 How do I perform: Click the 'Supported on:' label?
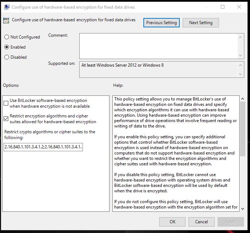(62, 63)
